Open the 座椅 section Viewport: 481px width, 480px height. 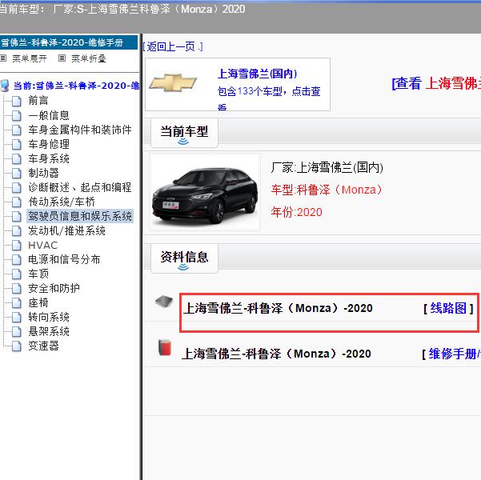(x=38, y=302)
